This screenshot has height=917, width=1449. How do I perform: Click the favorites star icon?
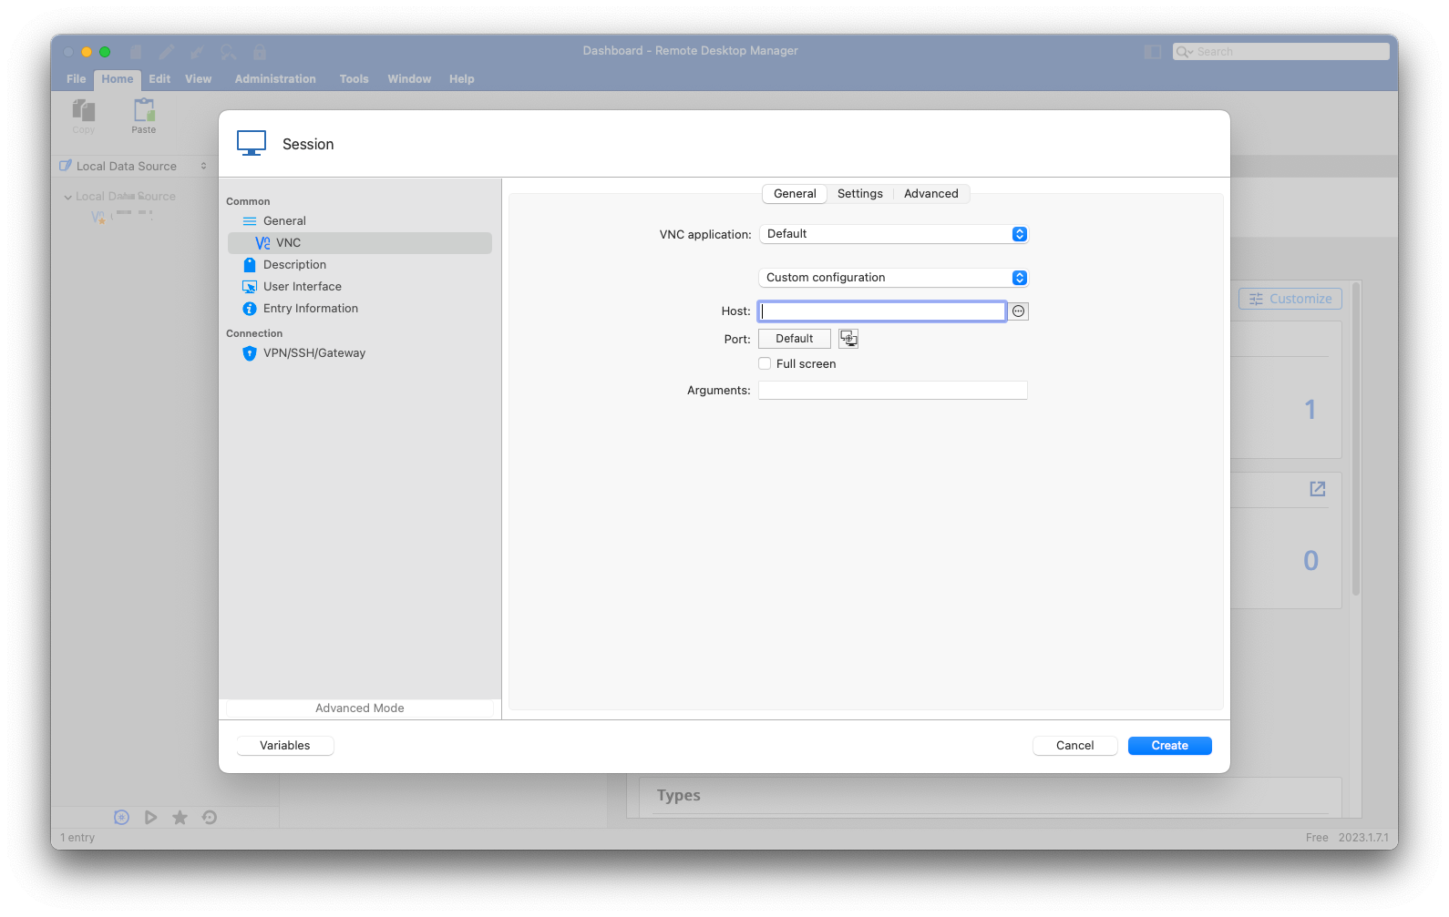180,818
